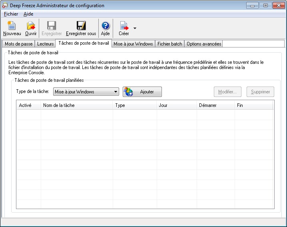
Task: Click the Deep Freeze bear title icon
Action: point(5,5)
